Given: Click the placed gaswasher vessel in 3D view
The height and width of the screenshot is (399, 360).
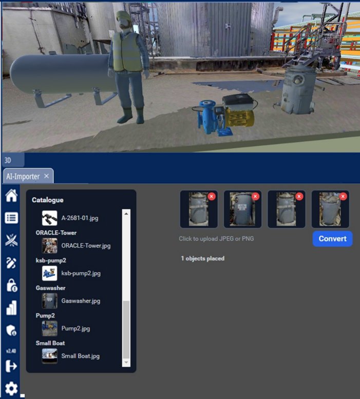Looking at the screenshot, I should coord(298,89).
